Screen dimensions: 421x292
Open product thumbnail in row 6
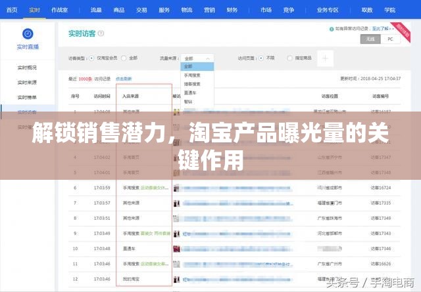click(x=176, y=188)
